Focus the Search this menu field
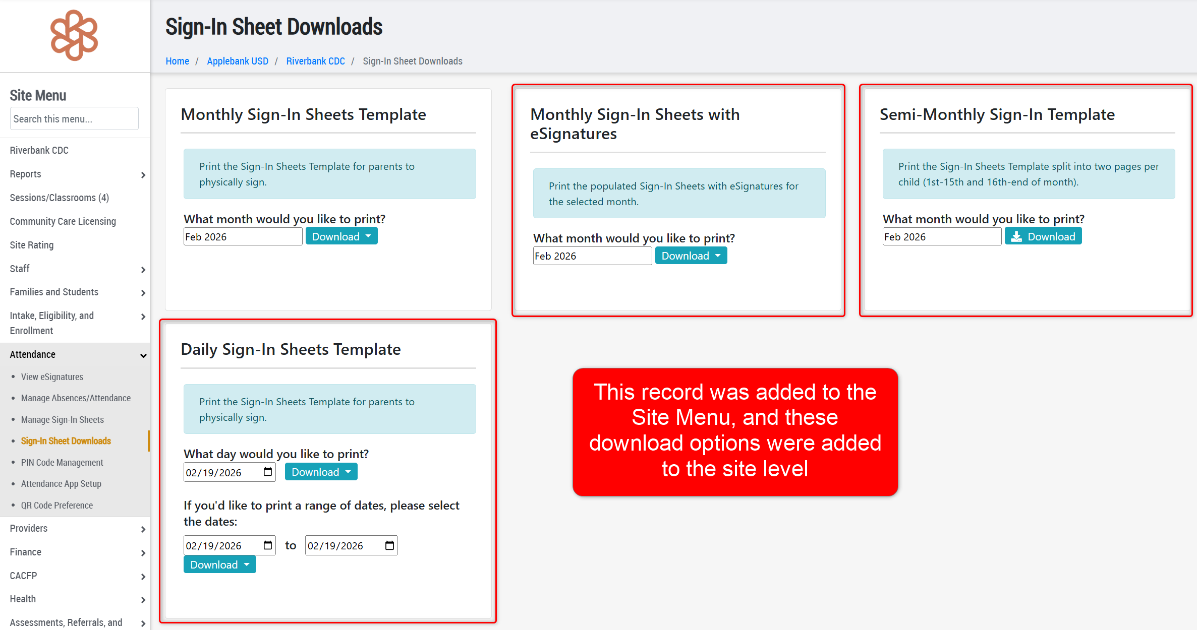Viewport: 1197px width, 630px height. [x=74, y=119]
